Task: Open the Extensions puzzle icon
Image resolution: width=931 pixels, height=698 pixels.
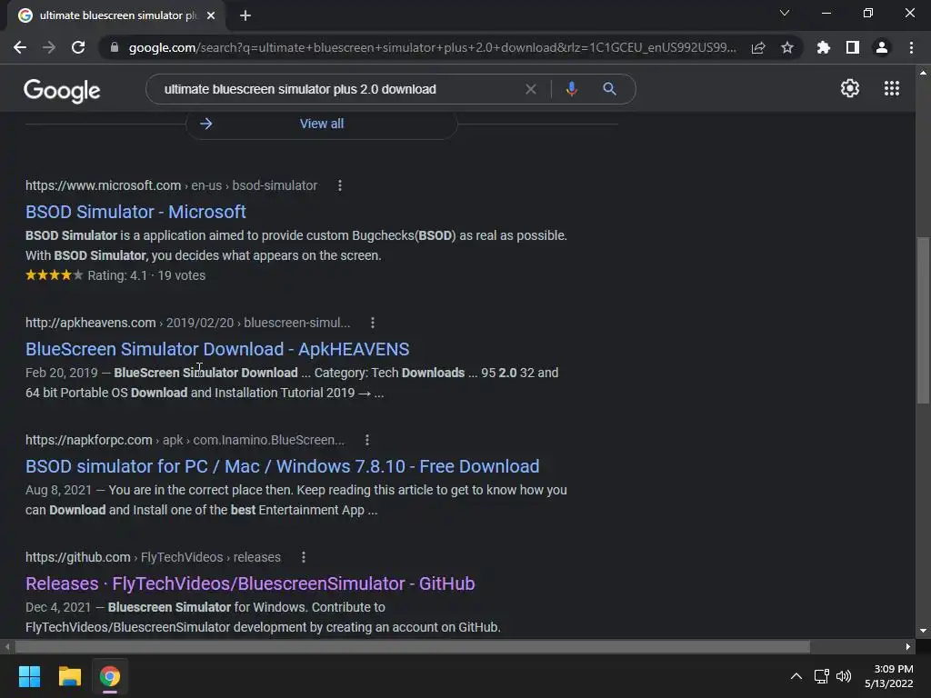Action: click(824, 47)
